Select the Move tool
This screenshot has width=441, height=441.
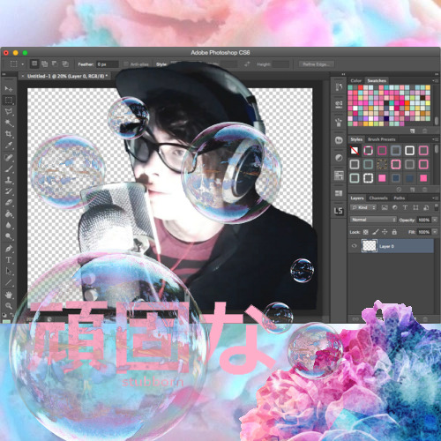8,88
